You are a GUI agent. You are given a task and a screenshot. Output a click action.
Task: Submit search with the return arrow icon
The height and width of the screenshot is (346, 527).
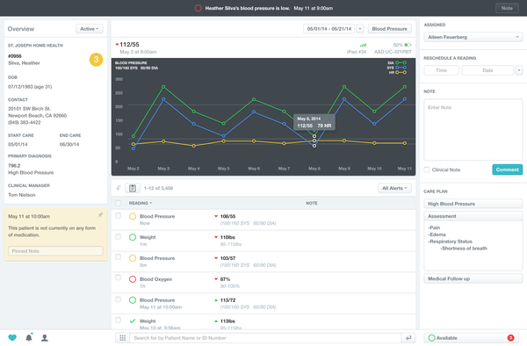(x=408, y=338)
